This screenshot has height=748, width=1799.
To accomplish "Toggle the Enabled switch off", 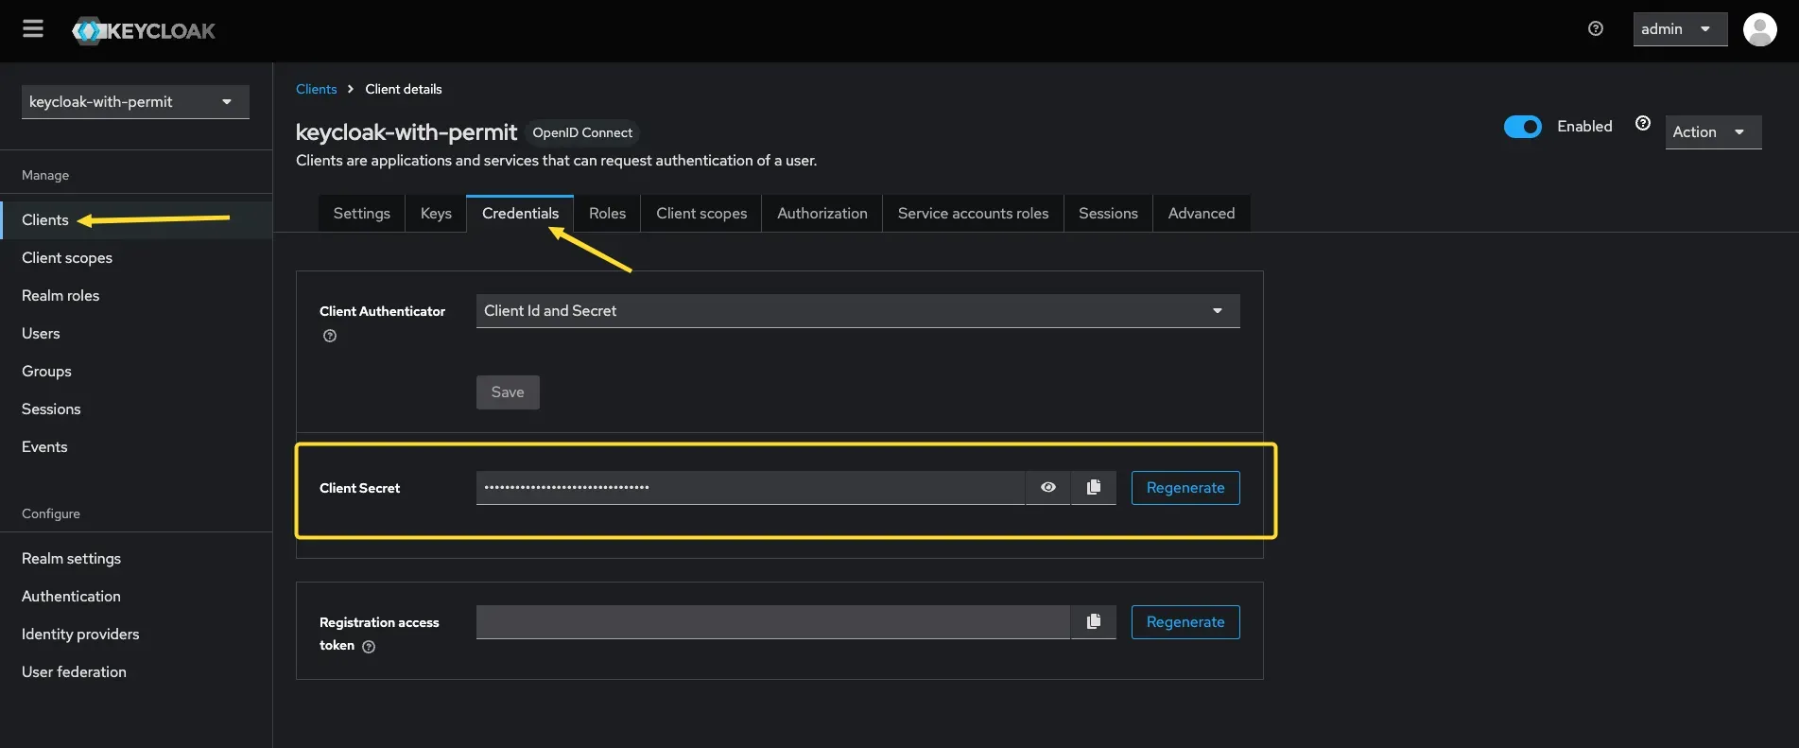I will click(x=1522, y=127).
